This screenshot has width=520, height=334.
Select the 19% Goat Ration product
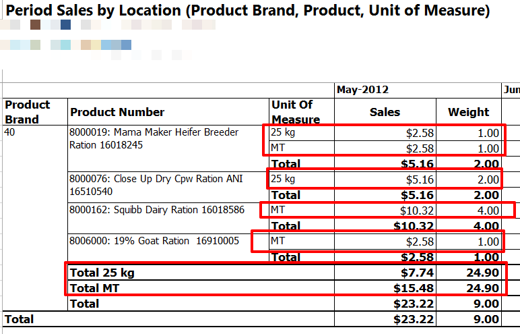point(154,241)
